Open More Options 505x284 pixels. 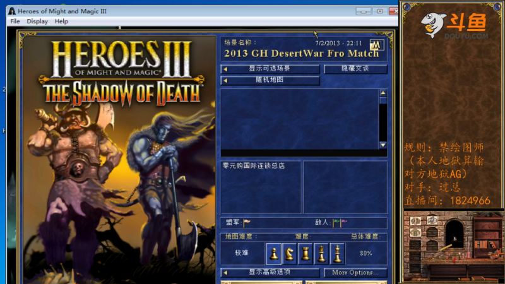pyautogui.click(x=355, y=273)
